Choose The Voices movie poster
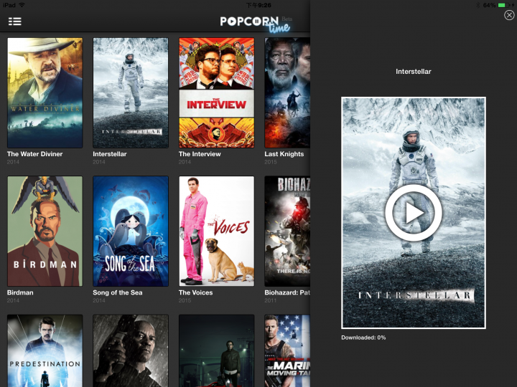Screen dimensions: 517x387 (x=216, y=231)
